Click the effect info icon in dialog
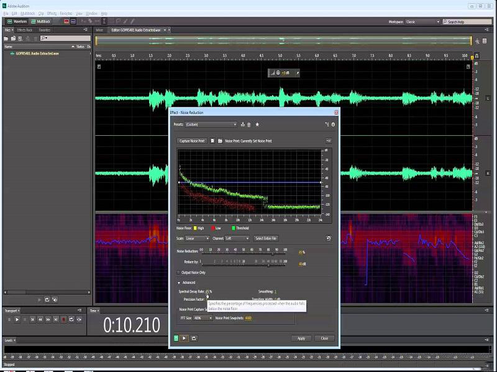This screenshot has height=372, width=497. pos(333,125)
